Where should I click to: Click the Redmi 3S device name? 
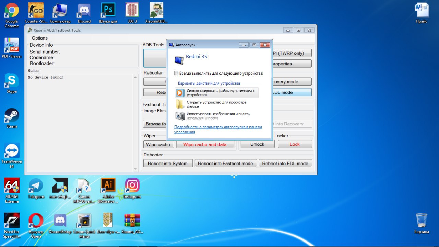coord(197,56)
